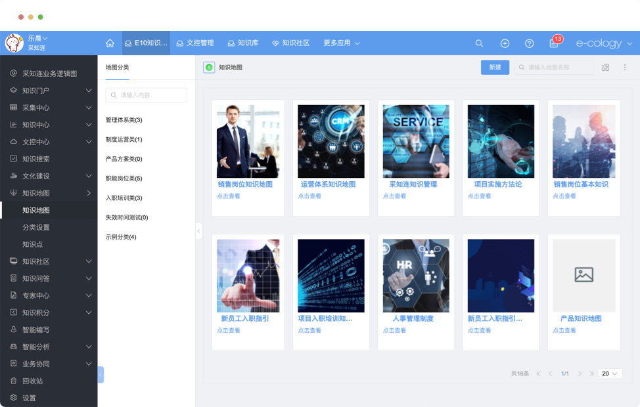This screenshot has height=407, width=640.
Task: Open the search magnifier icon in header
Action: click(x=479, y=43)
